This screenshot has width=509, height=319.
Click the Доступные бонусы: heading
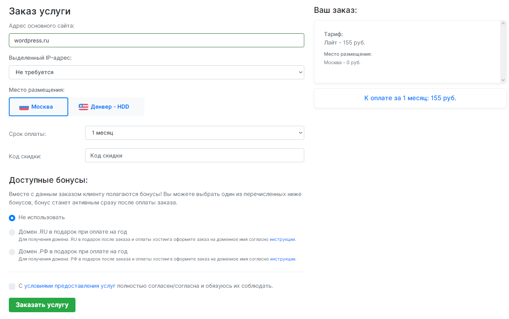click(x=48, y=180)
